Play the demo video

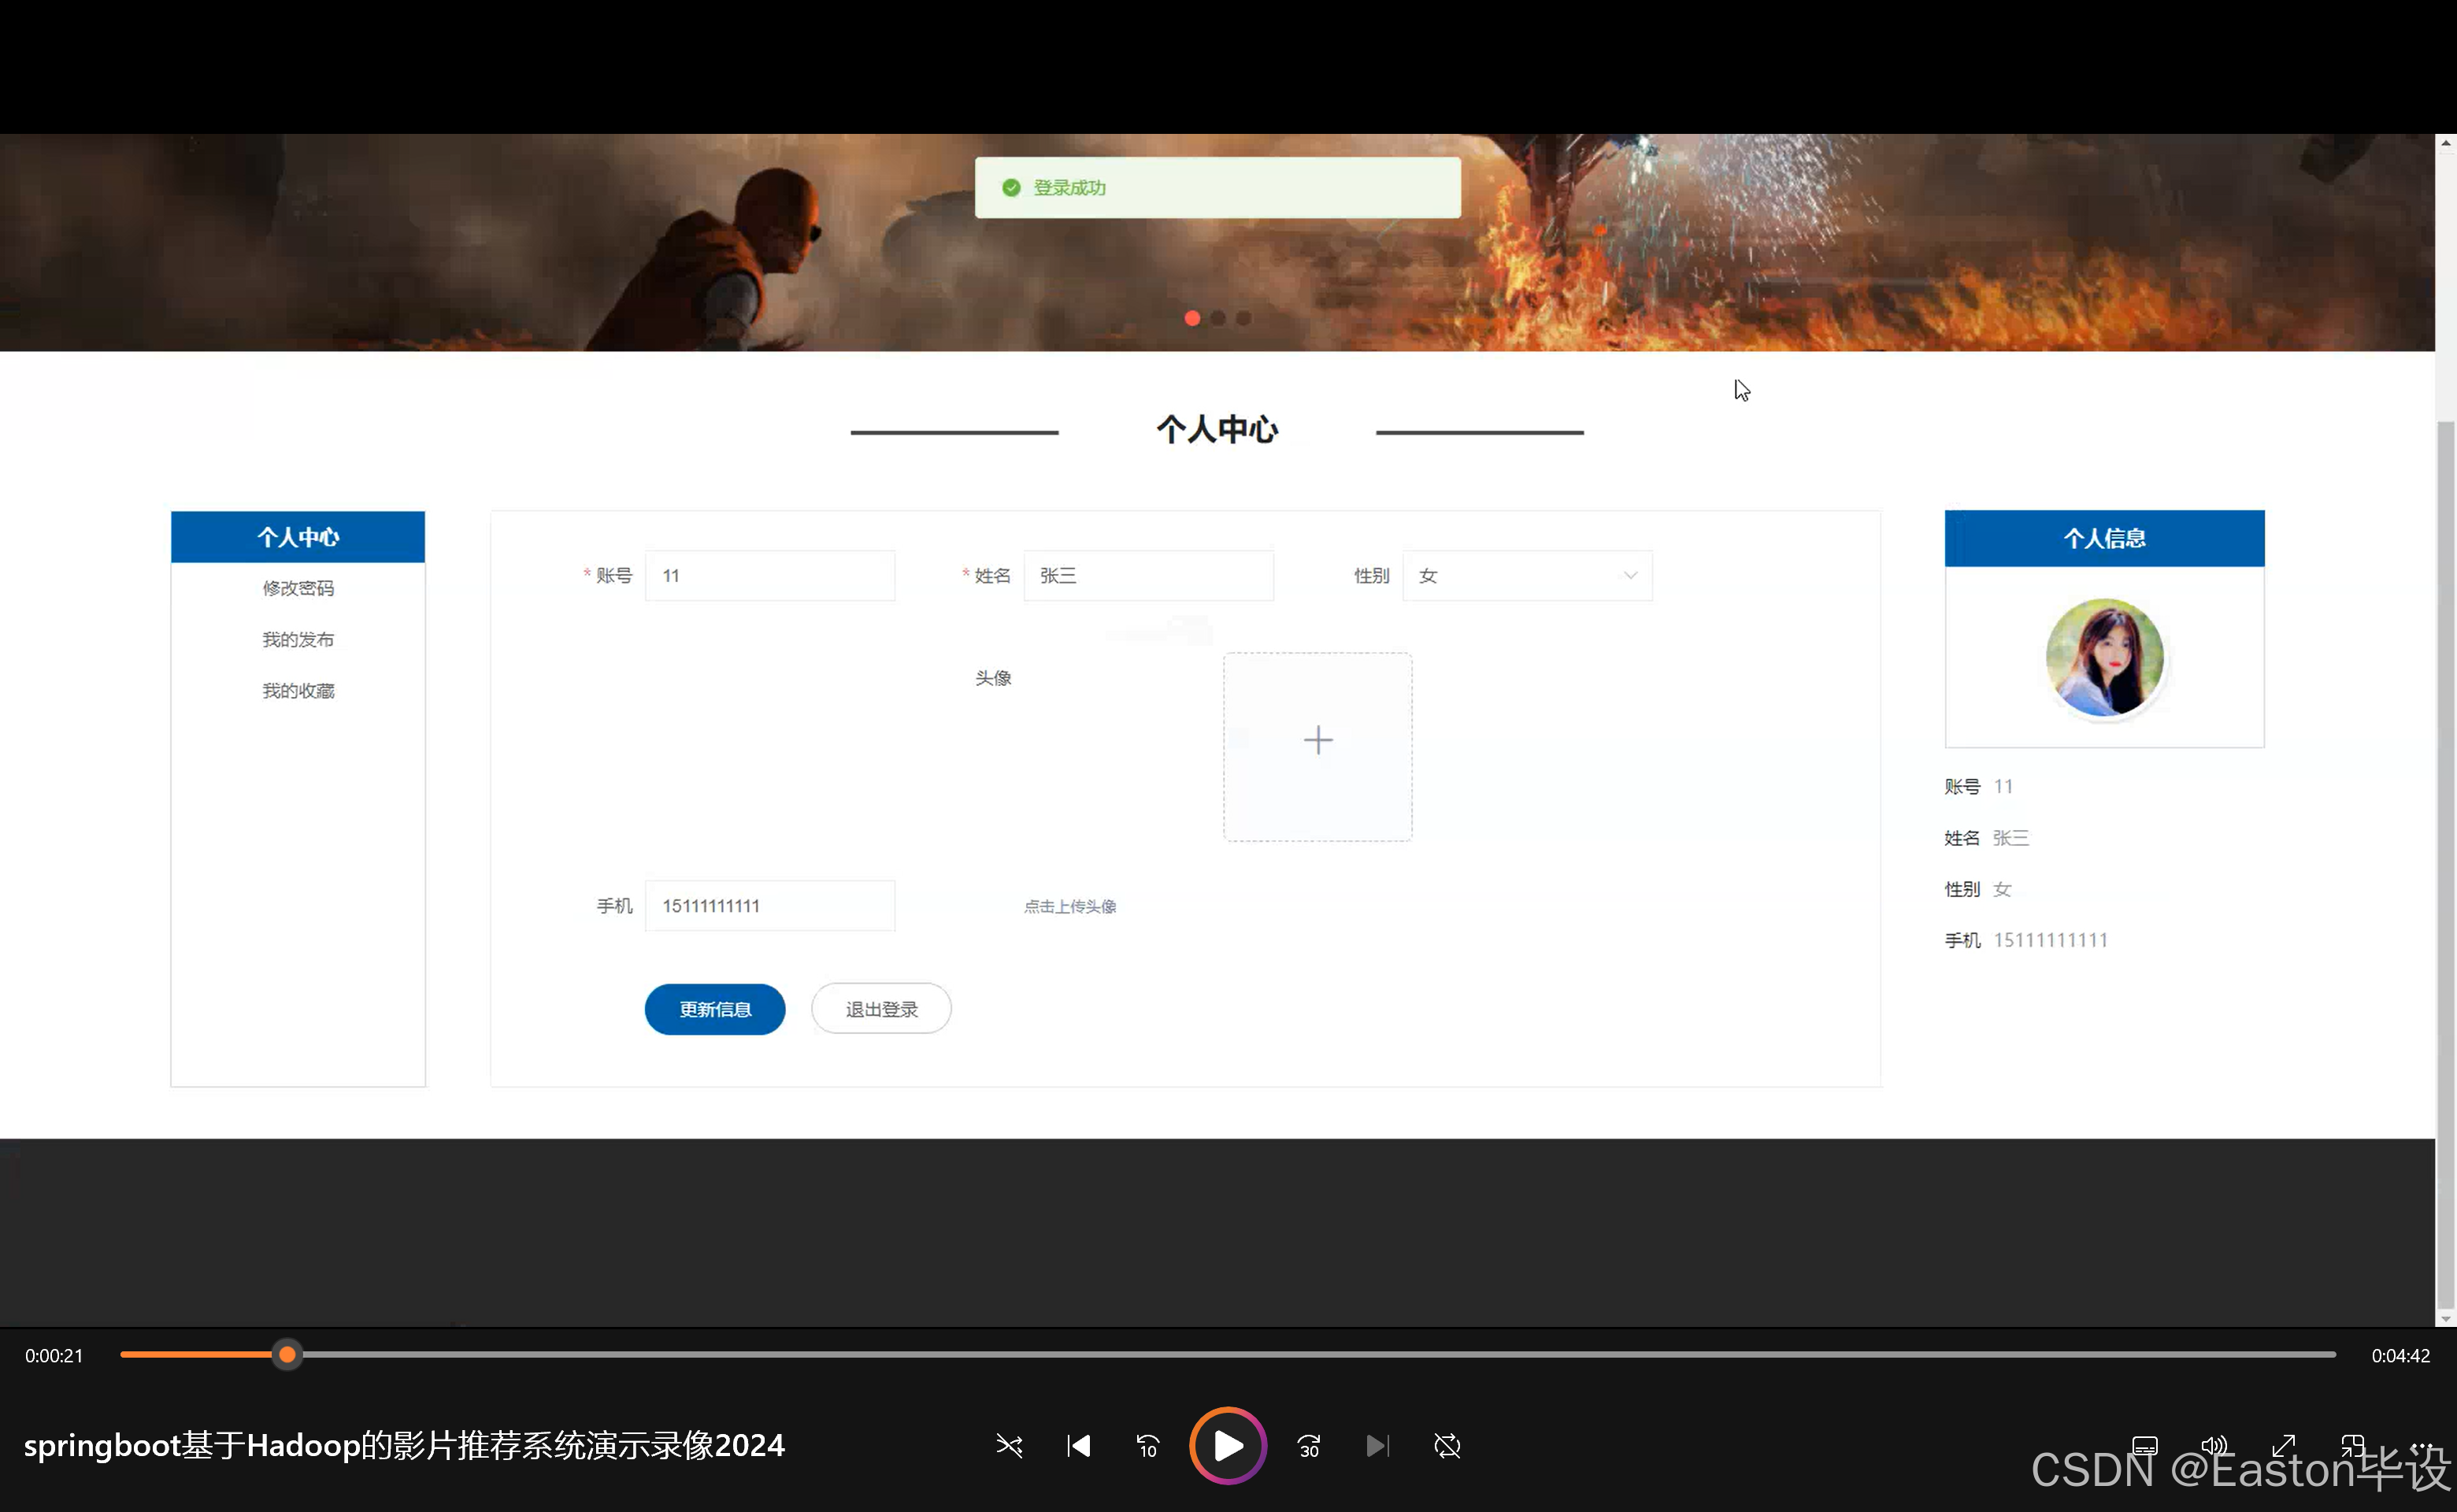tap(1228, 1446)
